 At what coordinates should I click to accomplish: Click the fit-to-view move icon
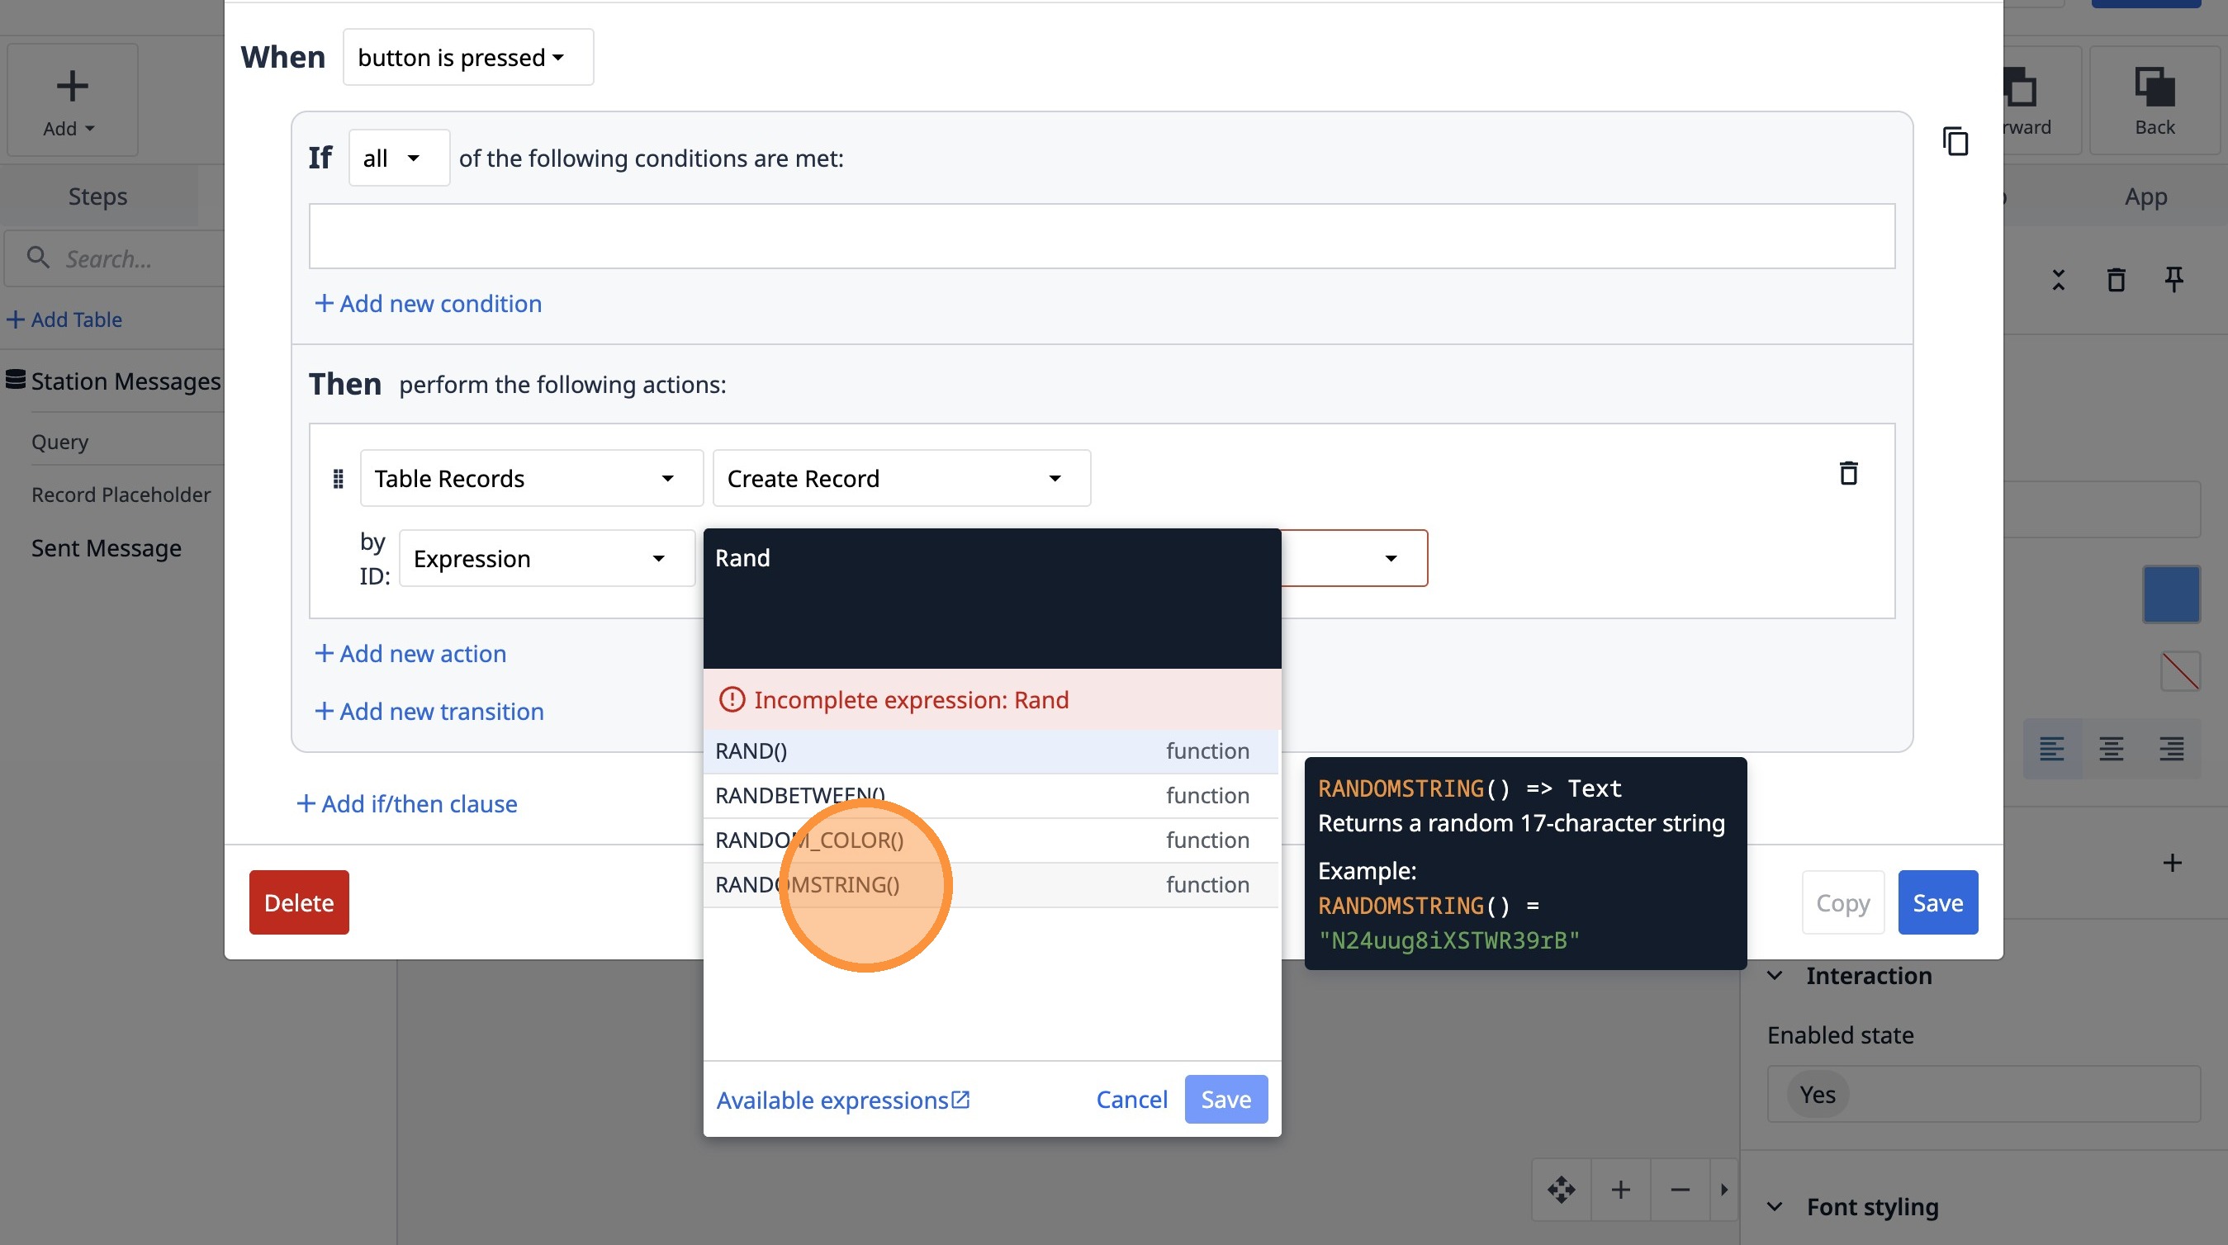pos(1561,1190)
